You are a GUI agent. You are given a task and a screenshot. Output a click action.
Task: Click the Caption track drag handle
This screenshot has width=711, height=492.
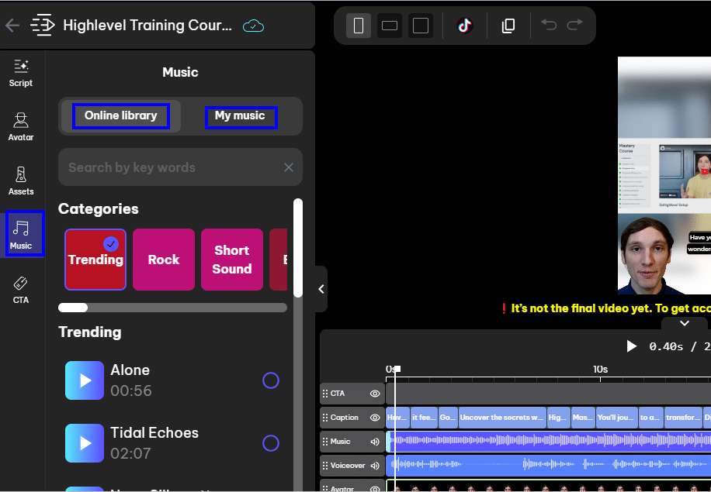tap(325, 418)
